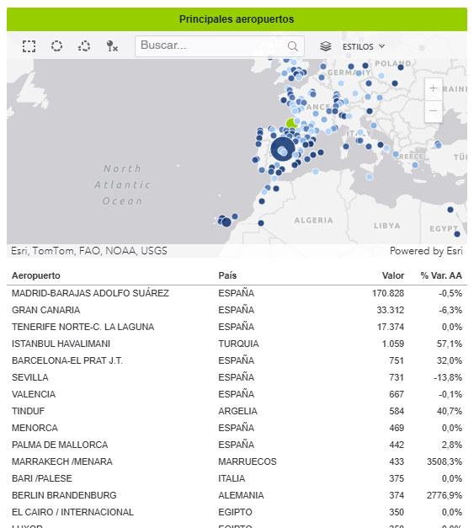Sort by País column header
474x528 pixels.
click(x=227, y=275)
